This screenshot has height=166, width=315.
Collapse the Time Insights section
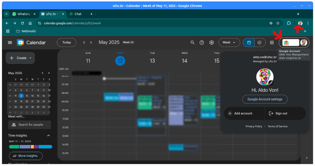49,136
